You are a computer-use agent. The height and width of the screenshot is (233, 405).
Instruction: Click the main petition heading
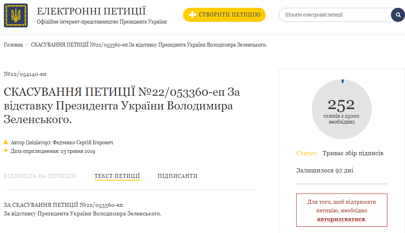pyautogui.click(x=121, y=106)
